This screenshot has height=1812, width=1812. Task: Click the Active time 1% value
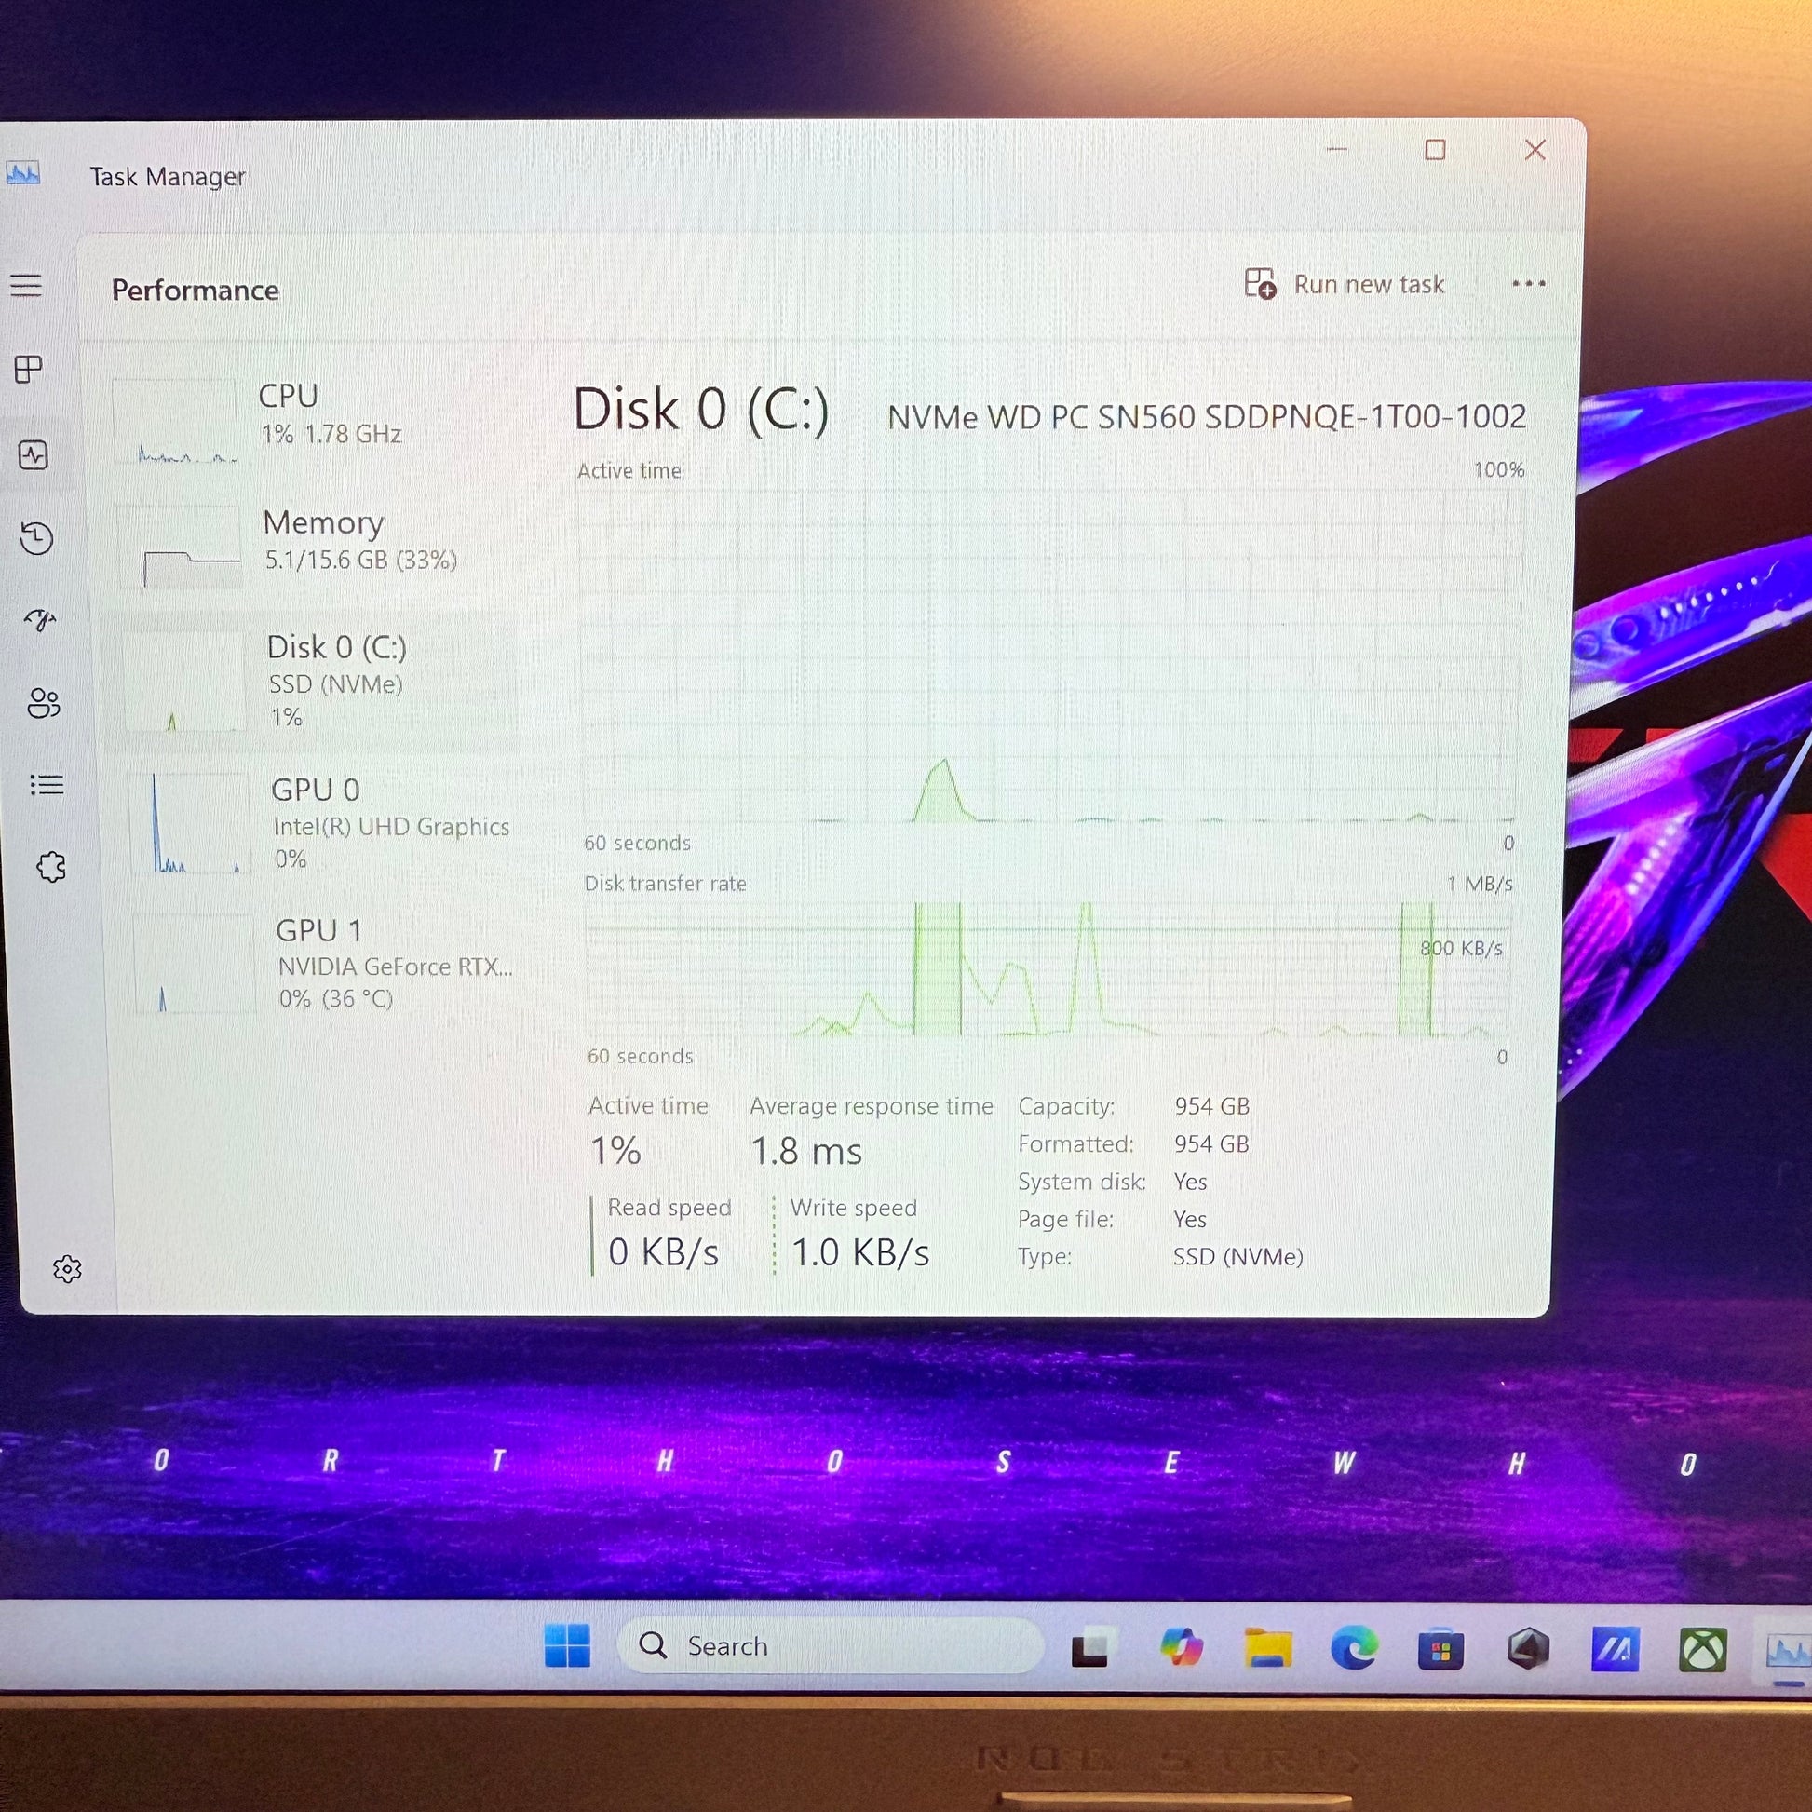615,1150
